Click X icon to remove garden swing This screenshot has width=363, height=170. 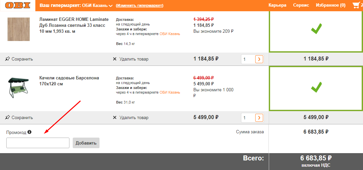(x=115, y=118)
